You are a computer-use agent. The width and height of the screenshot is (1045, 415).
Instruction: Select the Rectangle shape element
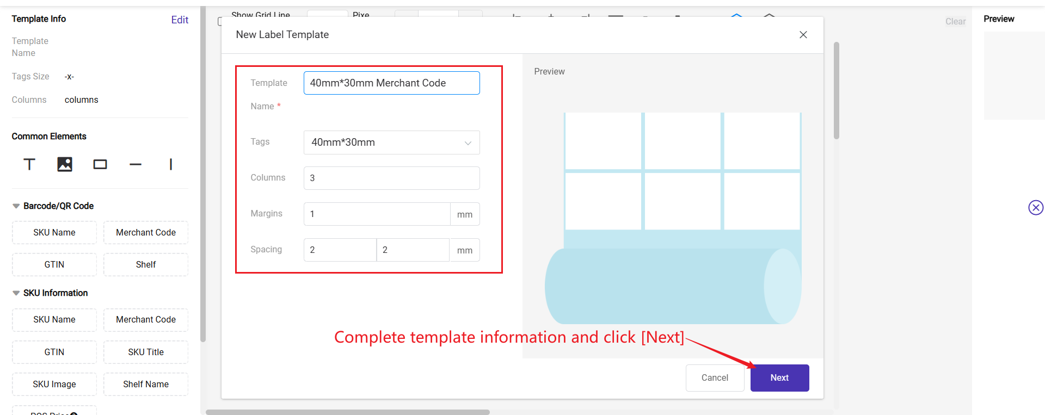tap(100, 164)
